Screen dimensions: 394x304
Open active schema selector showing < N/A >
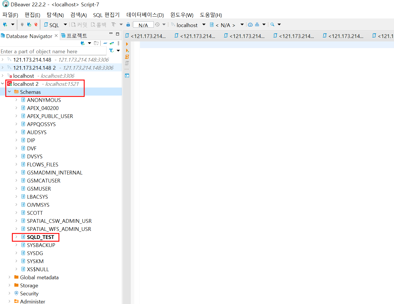tap(227, 25)
